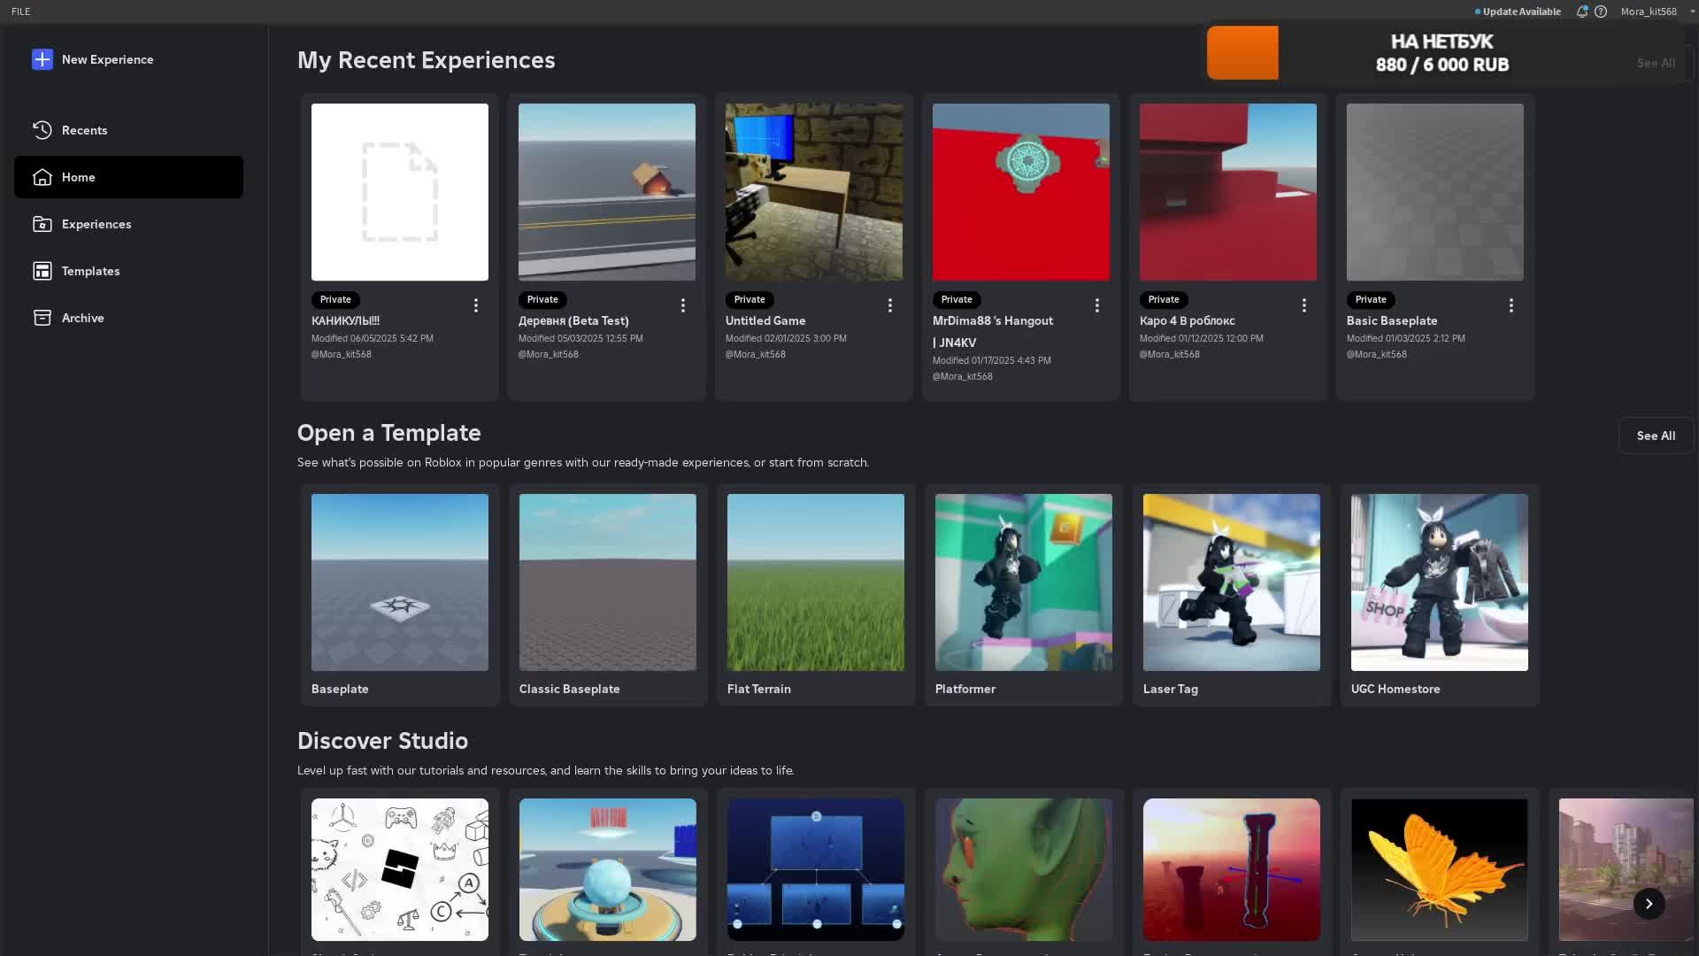Click See All next to Open a Template
The width and height of the screenshot is (1699, 956).
(1656, 436)
